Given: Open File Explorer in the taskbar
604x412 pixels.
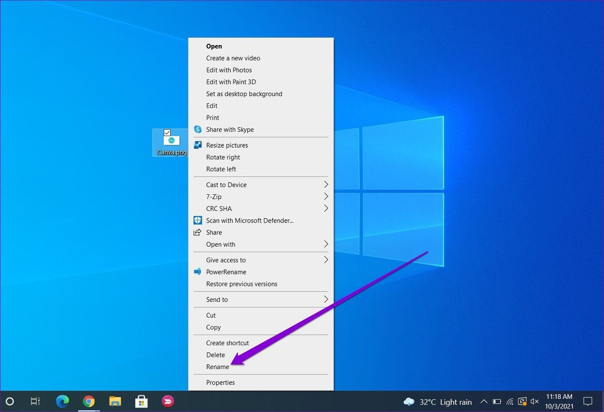Looking at the screenshot, I should 115,402.
